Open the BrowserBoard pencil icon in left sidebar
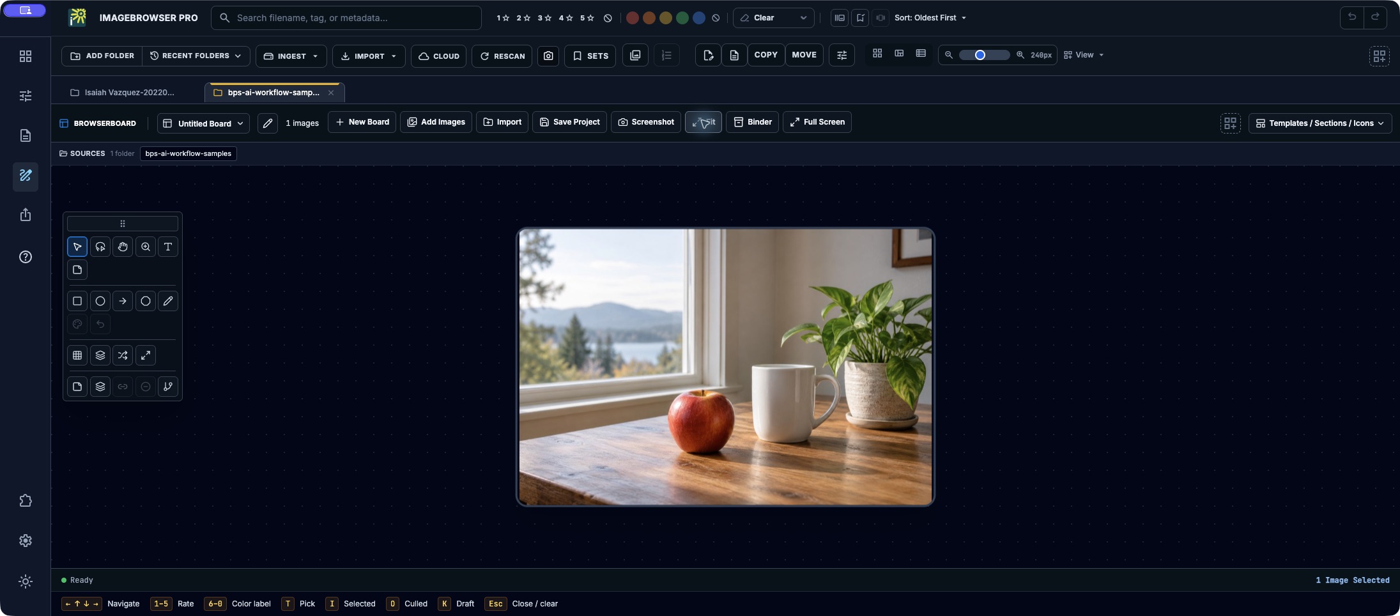 (26, 176)
